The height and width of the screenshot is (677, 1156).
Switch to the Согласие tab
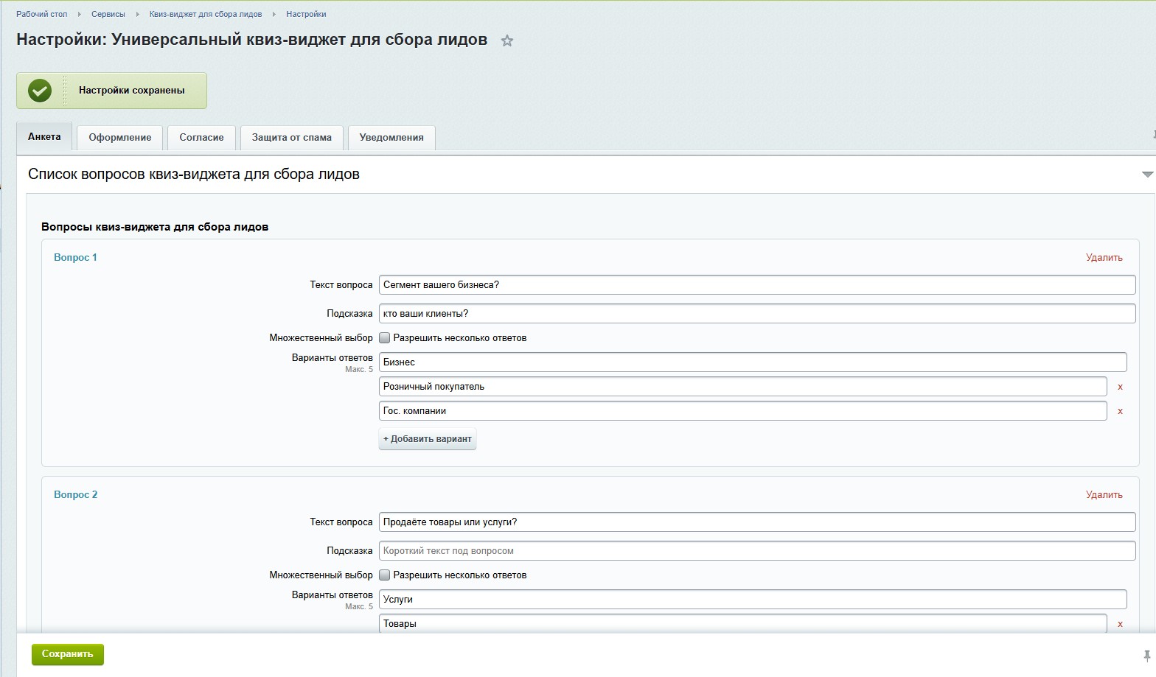[201, 138]
